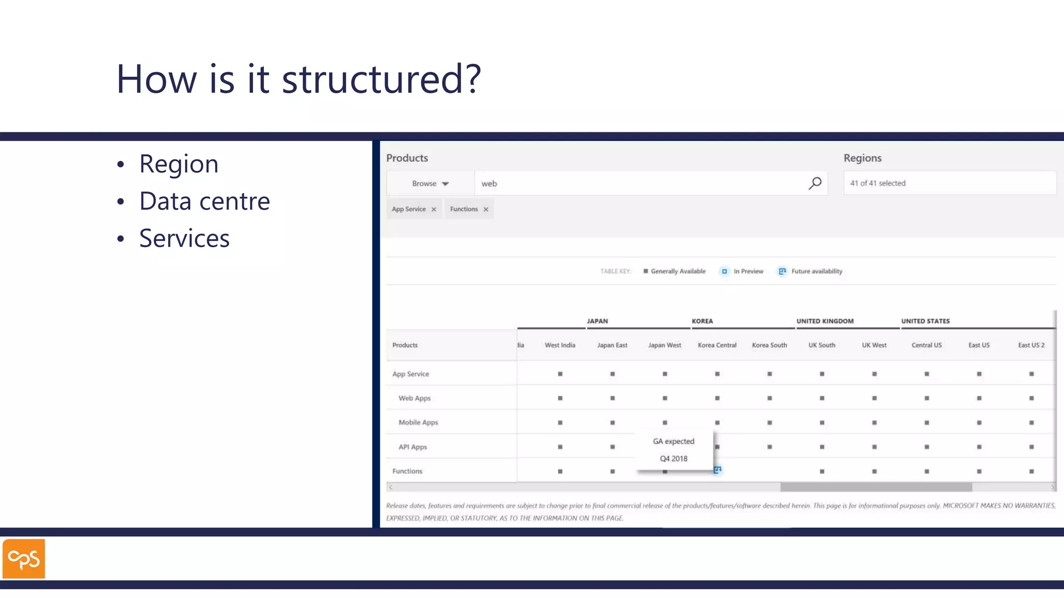The height and width of the screenshot is (598, 1064).
Task: Click the East US 2 column header
Action: 1031,345
